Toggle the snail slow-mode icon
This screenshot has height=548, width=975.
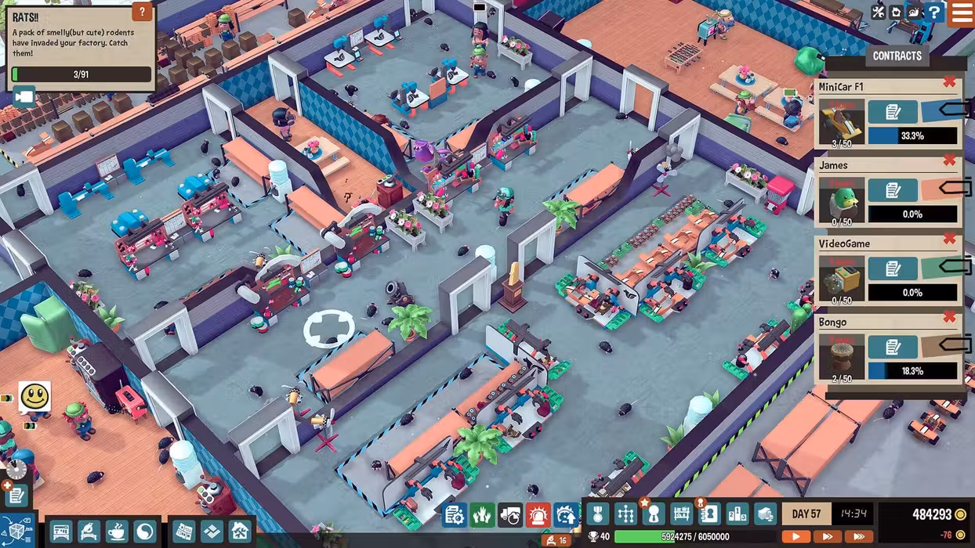915,13
